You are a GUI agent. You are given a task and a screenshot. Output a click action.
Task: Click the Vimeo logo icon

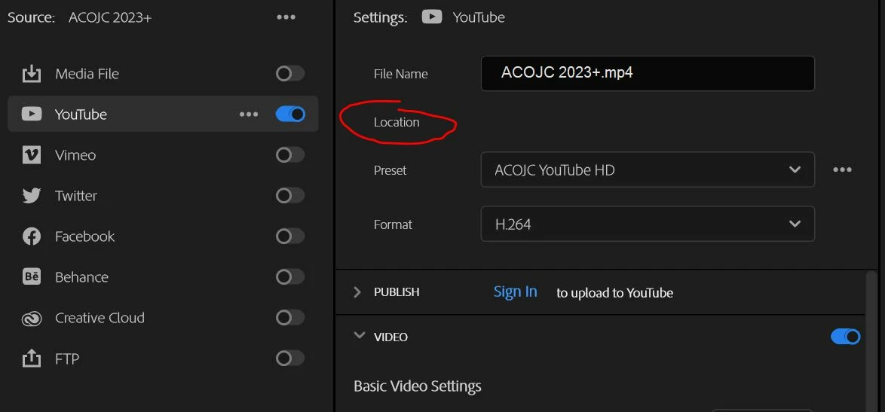tap(32, 155)
